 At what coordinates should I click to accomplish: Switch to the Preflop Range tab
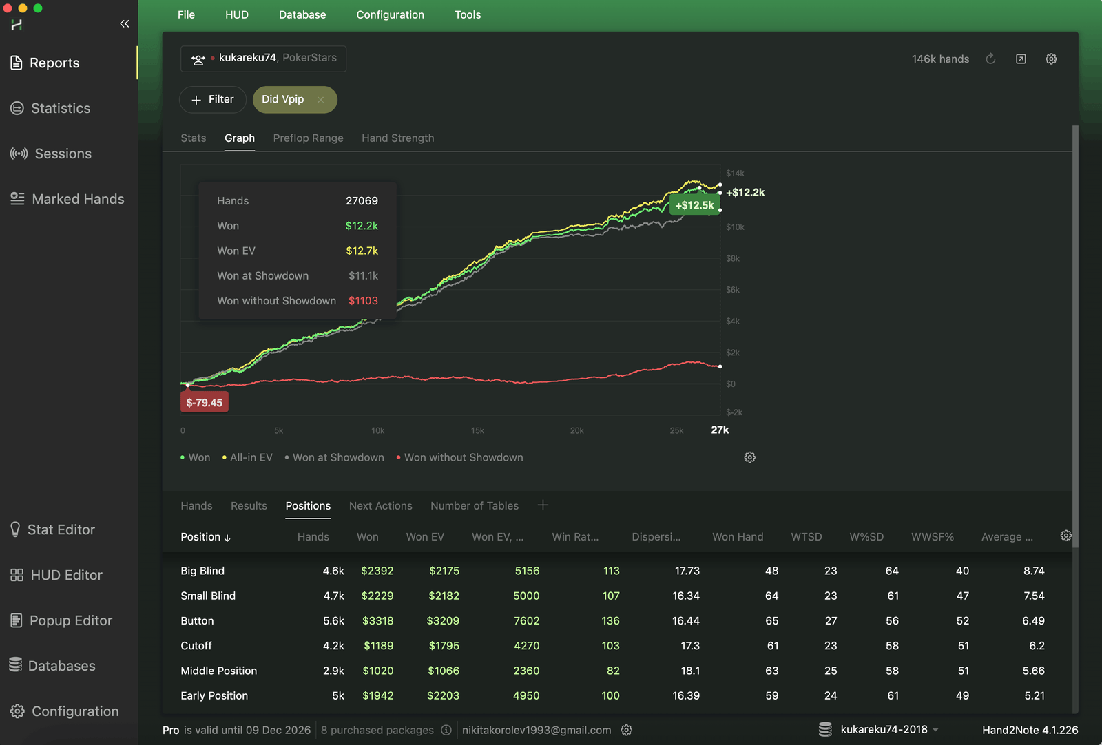308,138
